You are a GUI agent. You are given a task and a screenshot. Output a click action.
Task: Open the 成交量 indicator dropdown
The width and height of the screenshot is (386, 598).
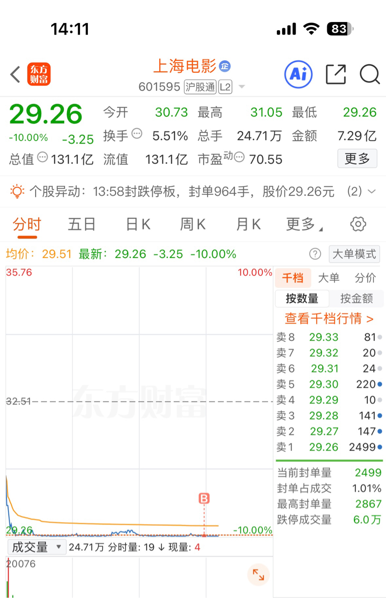pos(37,547)
